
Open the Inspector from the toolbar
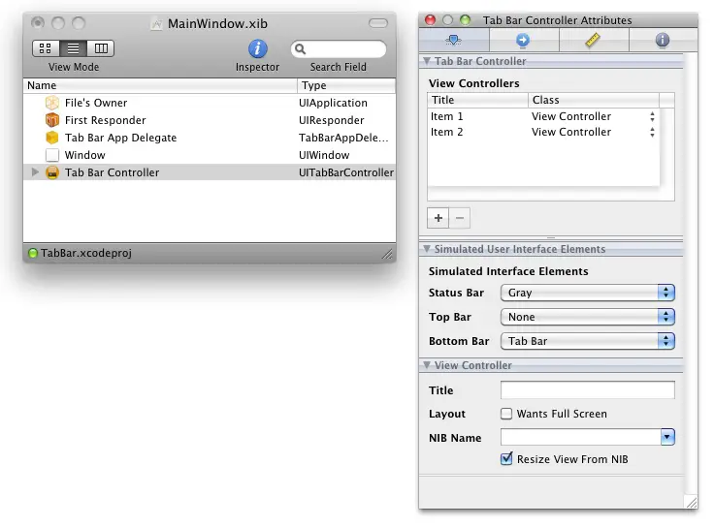(x=257, y=48)
